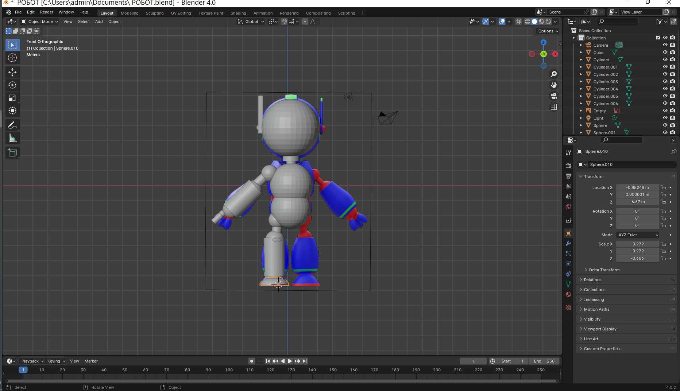Image resolution: width=680 pixels, height=391 pixels.
Task: Select the Measure tool
Action: [12, 138]
